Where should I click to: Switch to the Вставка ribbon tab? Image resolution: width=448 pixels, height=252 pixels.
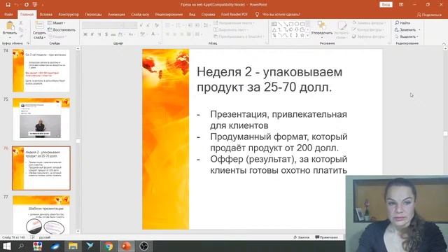coord(46,14)
